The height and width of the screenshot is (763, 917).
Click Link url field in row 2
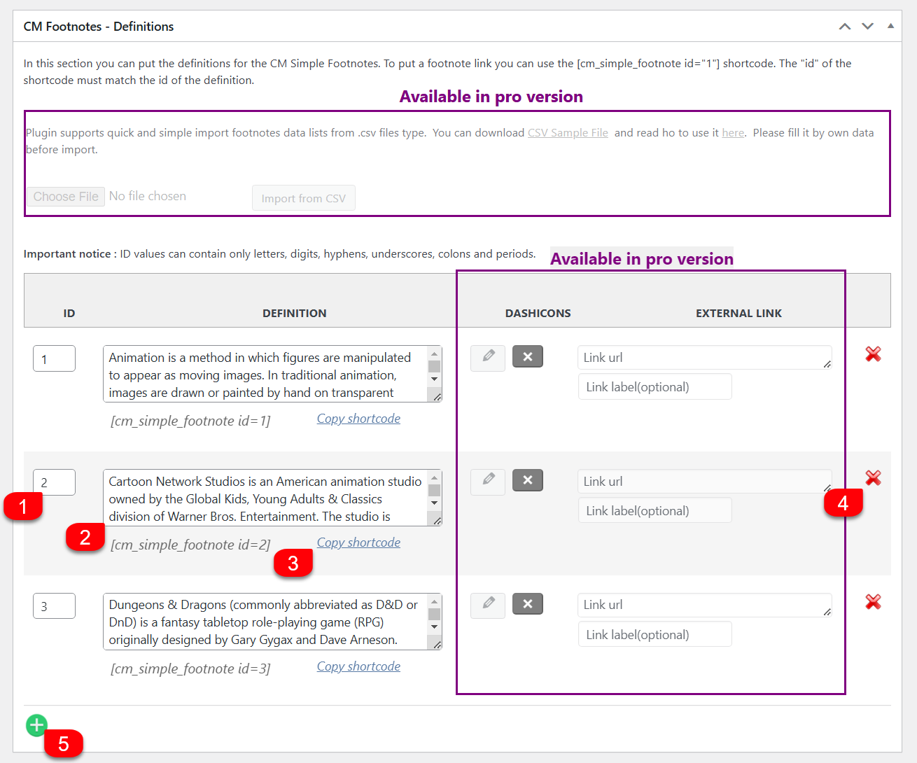click(705, 481)
